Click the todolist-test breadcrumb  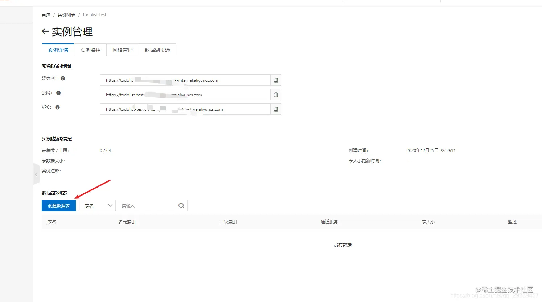(95, 15)
